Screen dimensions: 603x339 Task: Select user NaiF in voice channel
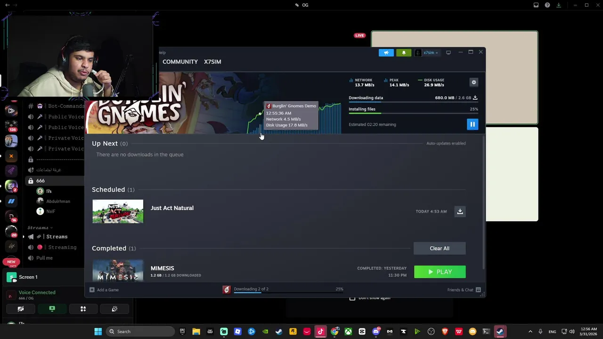[x=46, y=211]
